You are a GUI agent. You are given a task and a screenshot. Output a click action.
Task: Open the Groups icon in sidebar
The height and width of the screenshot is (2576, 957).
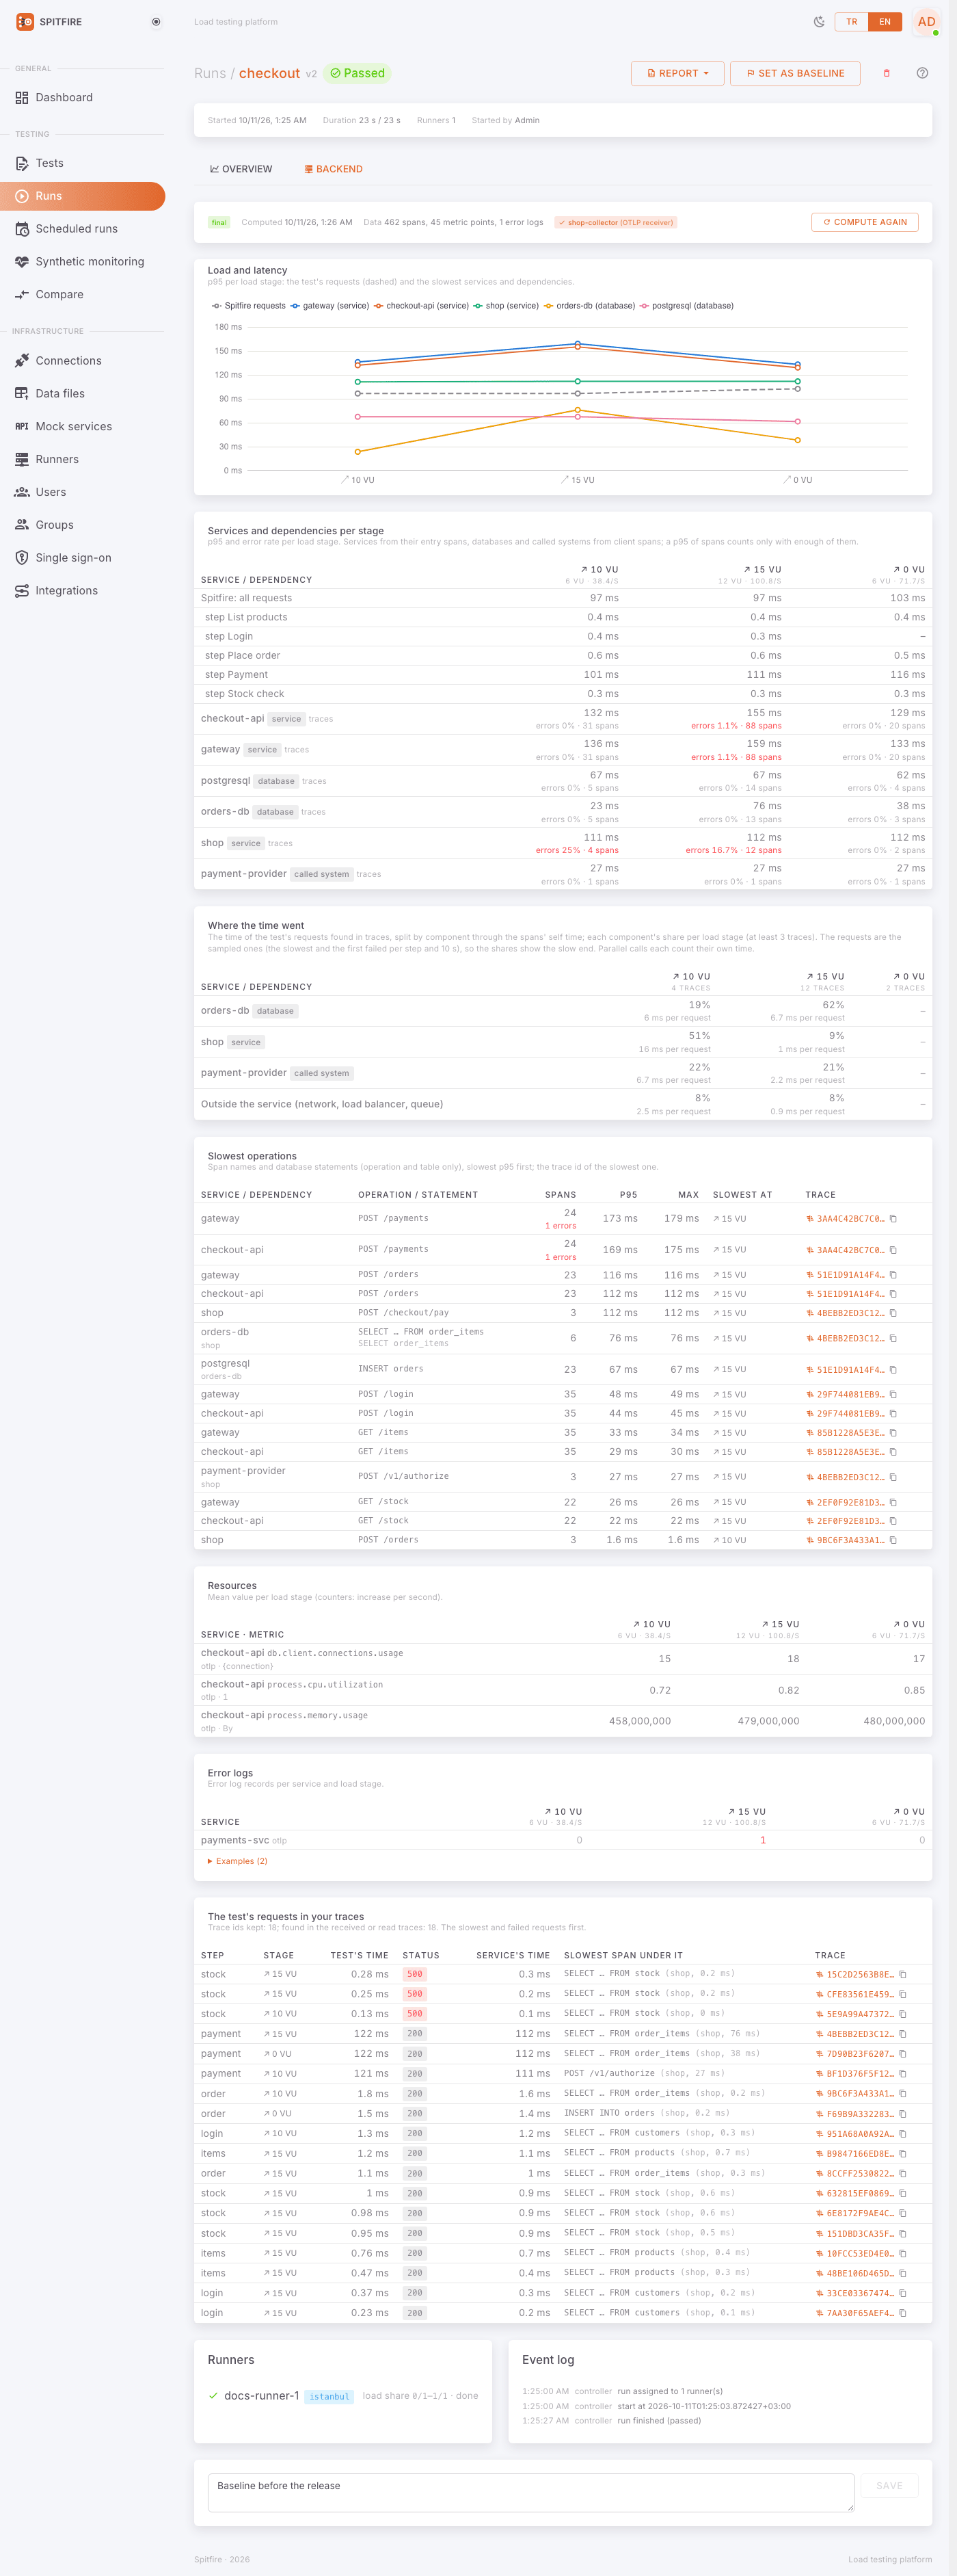point(22,525)
